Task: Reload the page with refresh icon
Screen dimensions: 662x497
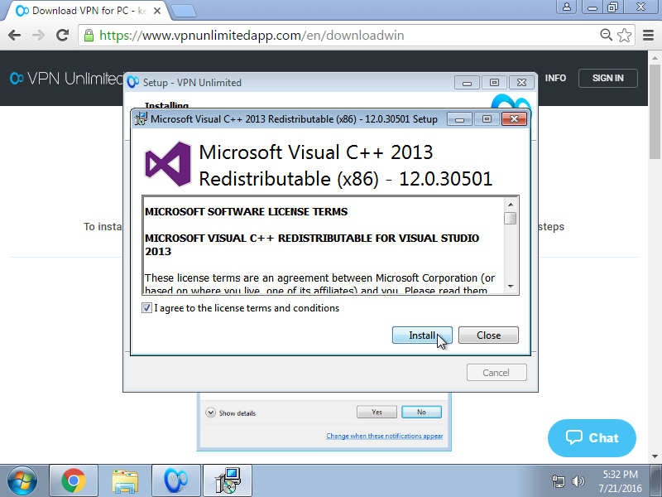Action: [63, 36]
